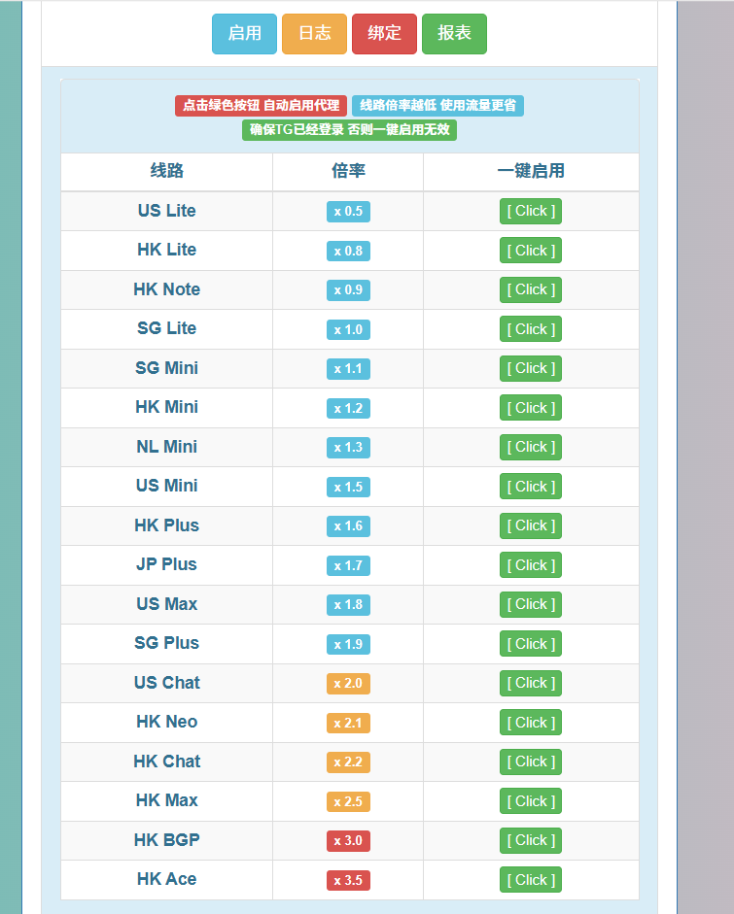
Task: Select the orange x 2.5 rate badge
Action: (348, 801)
